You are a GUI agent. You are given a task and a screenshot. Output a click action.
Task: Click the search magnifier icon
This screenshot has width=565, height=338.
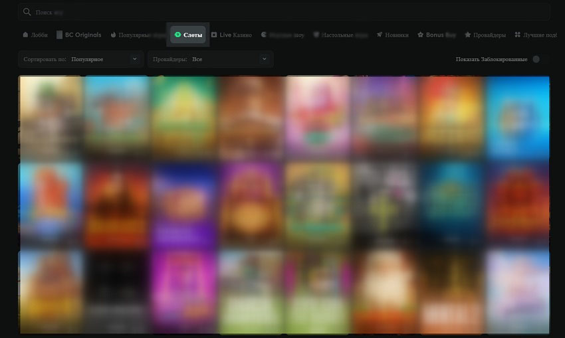(x=27, y=12)
